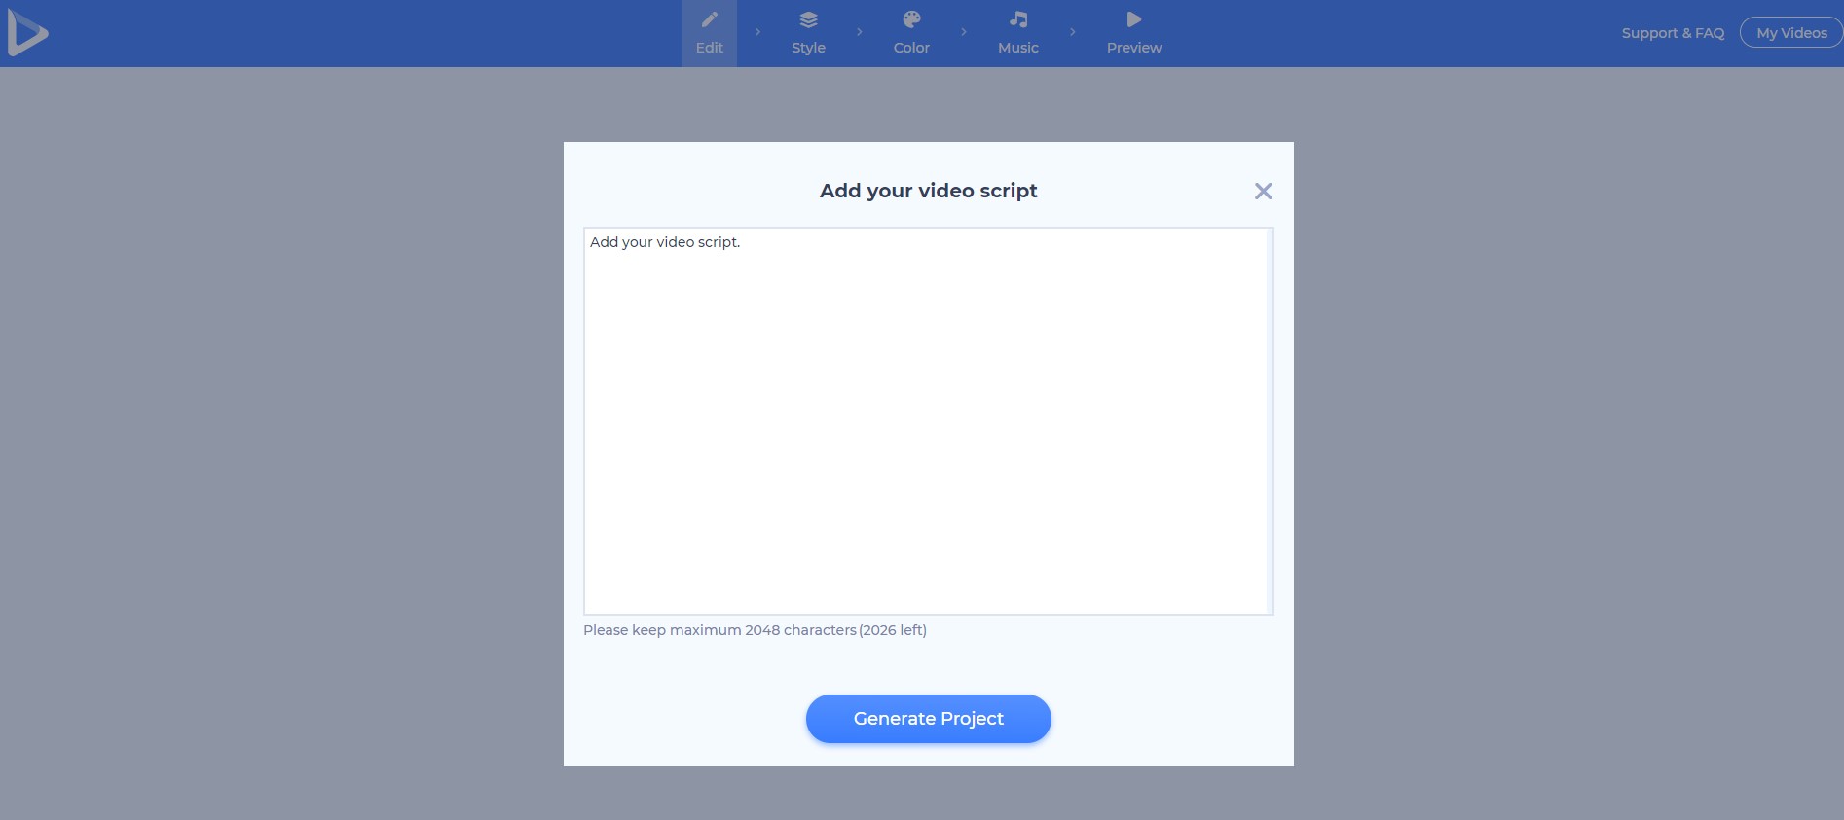Click the chevron between Color and Music

click(x=964, y=32)
